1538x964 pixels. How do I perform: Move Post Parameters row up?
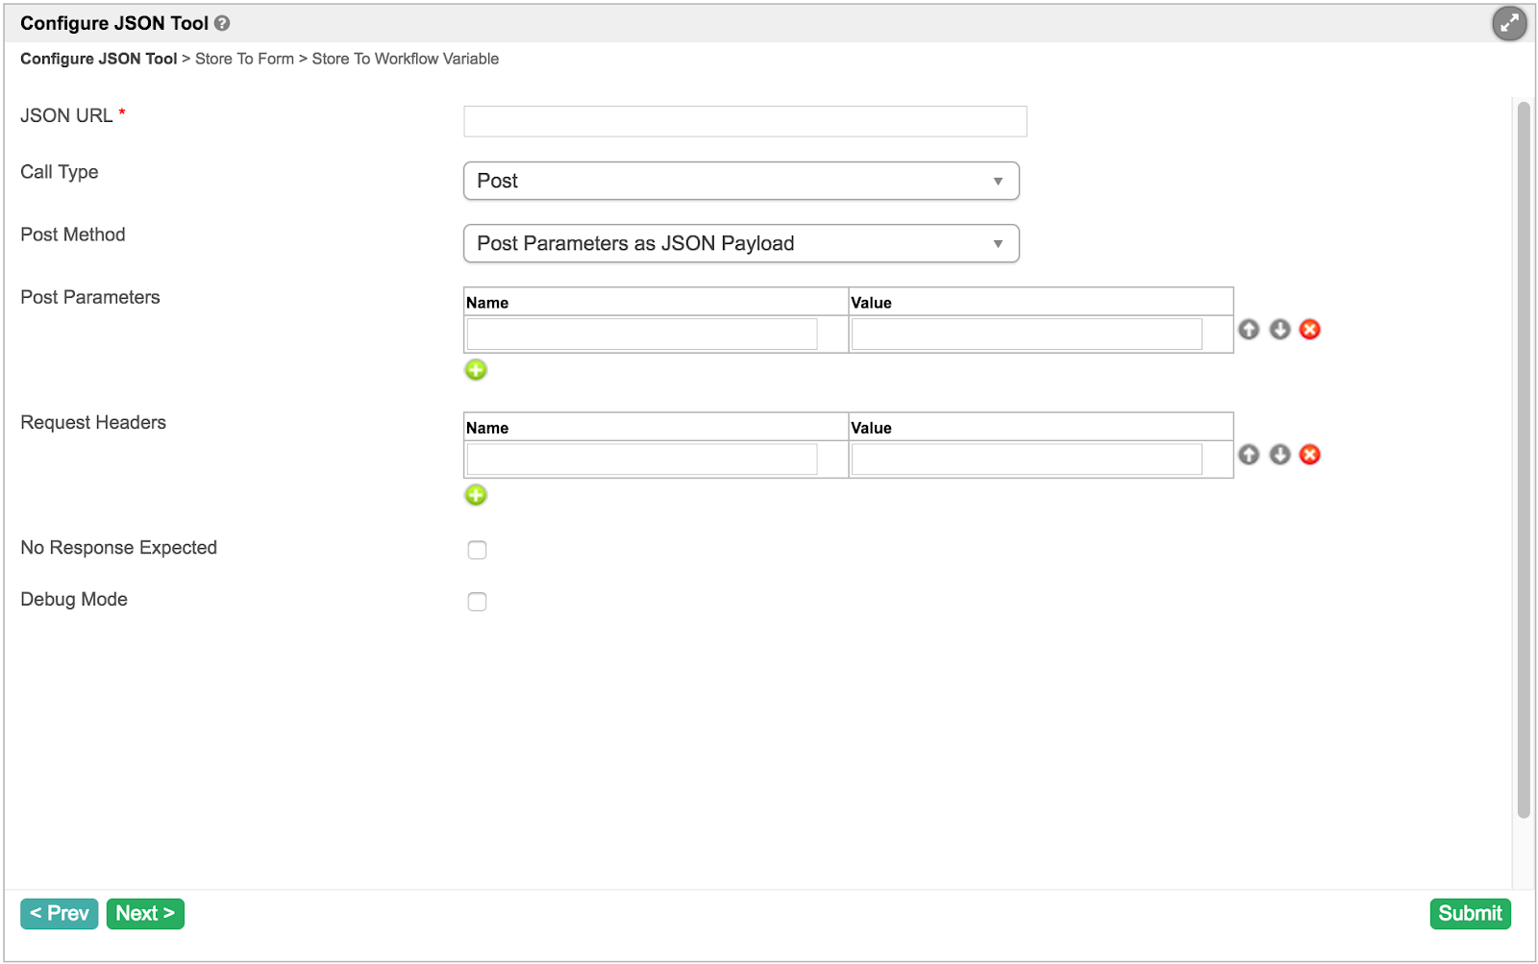1249,330
